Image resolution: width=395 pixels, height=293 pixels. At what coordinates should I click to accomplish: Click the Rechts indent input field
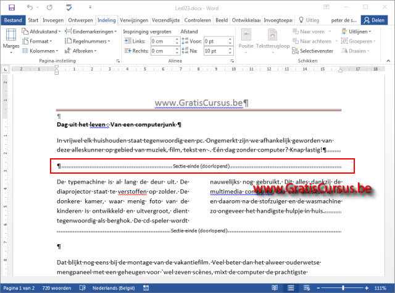162,51
